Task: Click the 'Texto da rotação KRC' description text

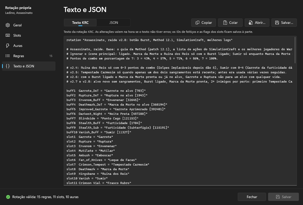Action: (x=158, y=32)
